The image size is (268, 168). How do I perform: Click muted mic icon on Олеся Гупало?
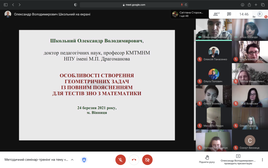pos(236,126)
